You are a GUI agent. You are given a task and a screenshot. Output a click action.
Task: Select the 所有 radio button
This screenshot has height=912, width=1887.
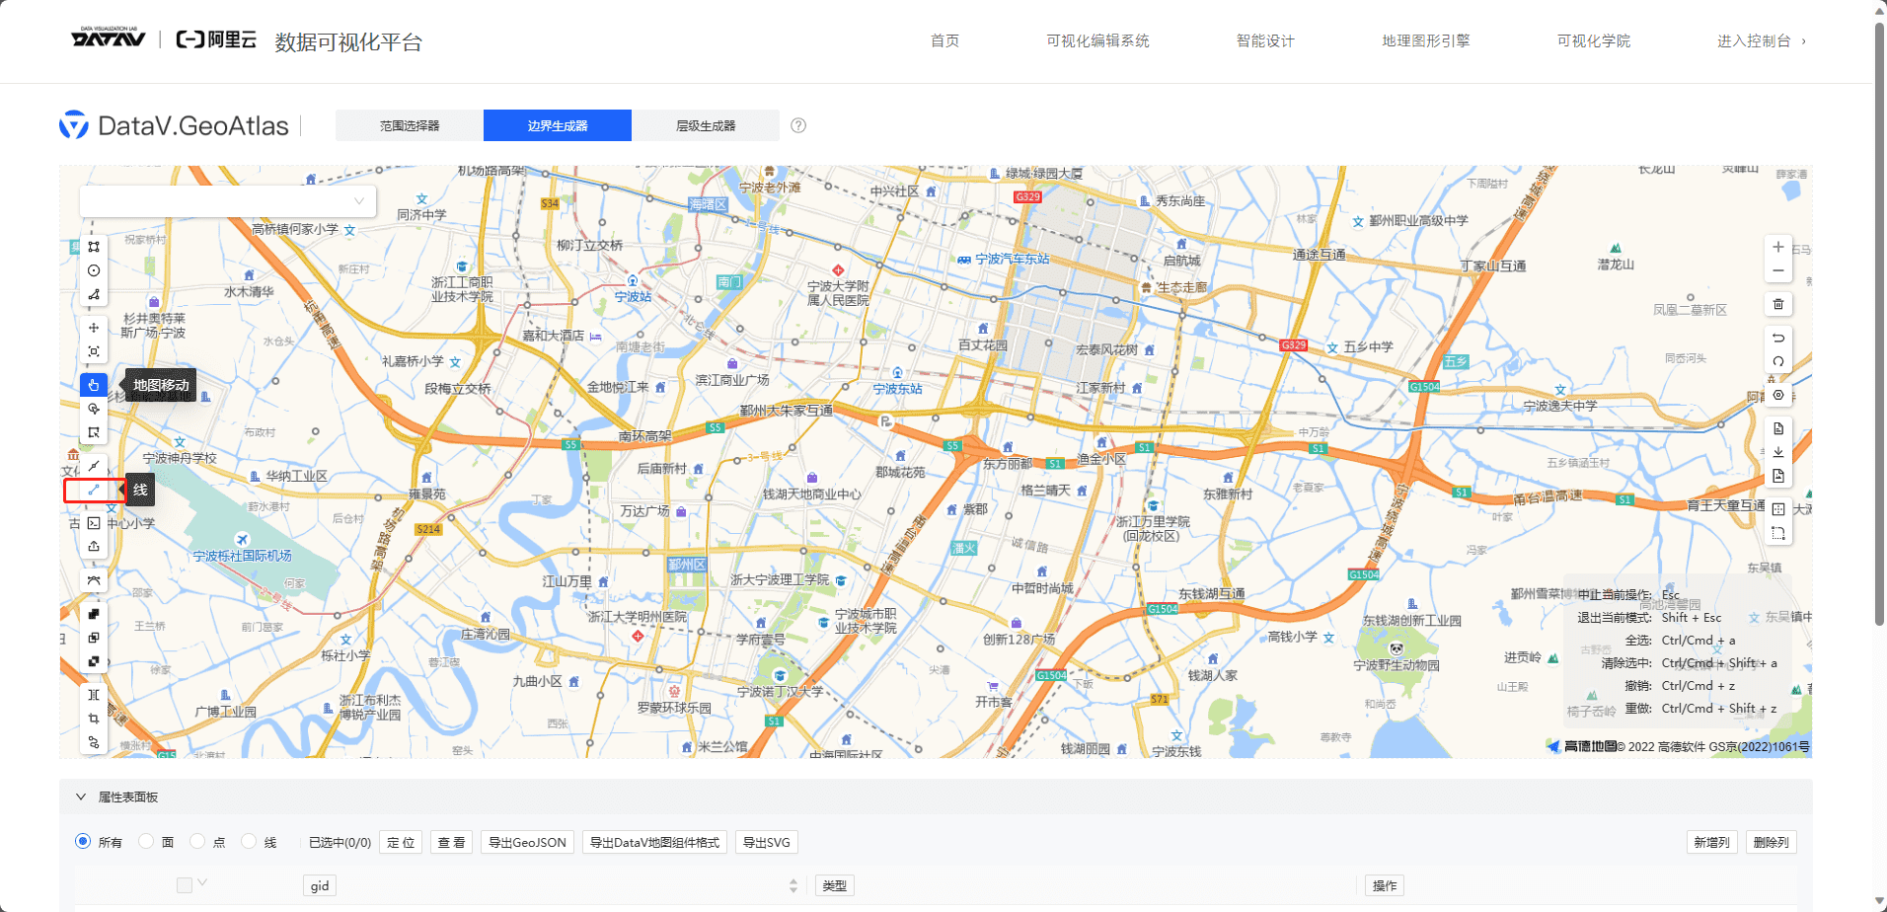83,841
